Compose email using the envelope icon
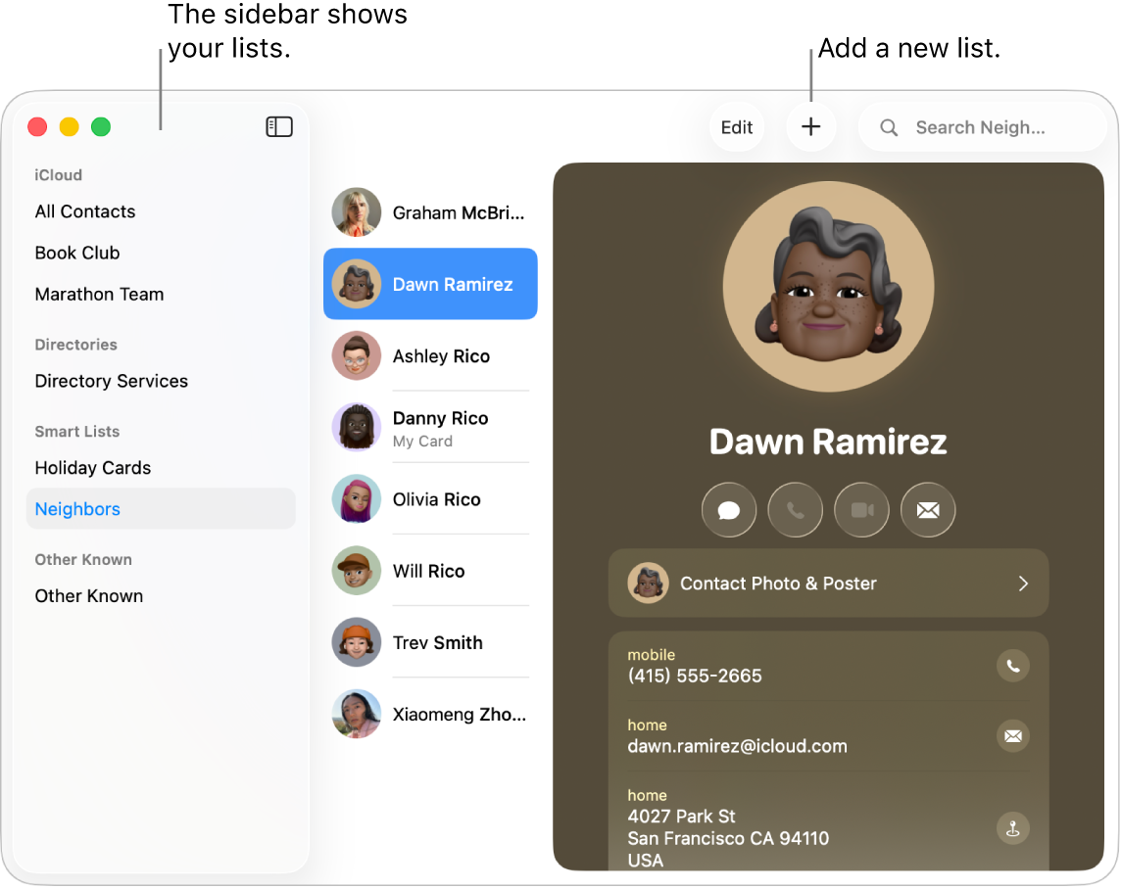Screen dimensions: 1121x888 (x=928, y=509)
